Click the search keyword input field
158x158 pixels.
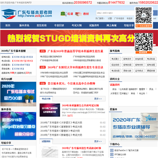(x=115, y=13)
